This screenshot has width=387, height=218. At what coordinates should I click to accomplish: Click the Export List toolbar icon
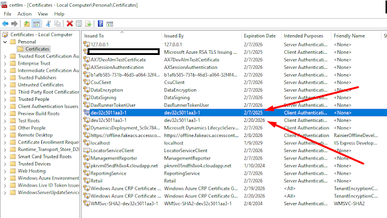88,24
